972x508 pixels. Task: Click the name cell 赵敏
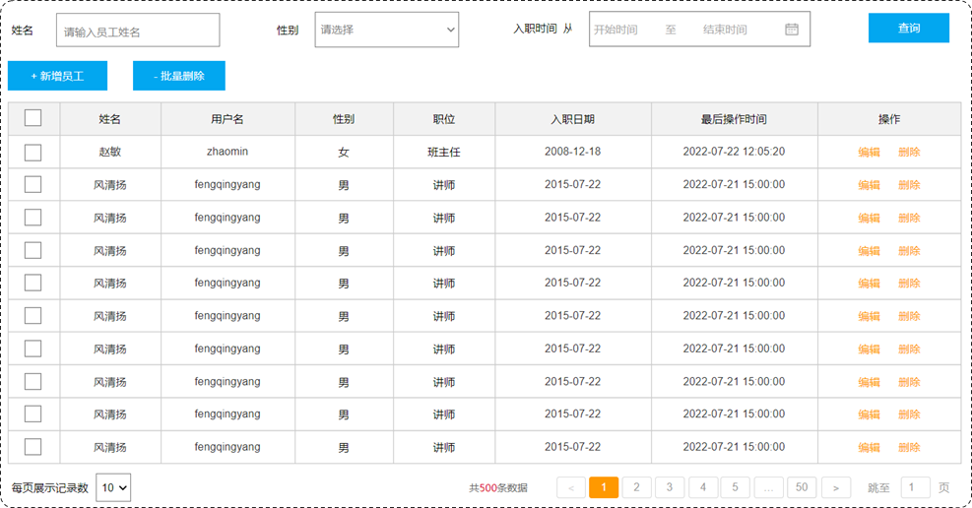pyautogui.click(x=109, y=152)
